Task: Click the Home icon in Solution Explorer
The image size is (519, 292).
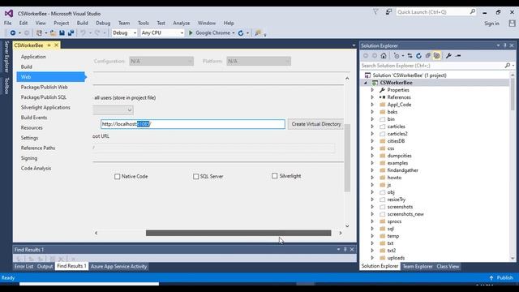Action: click(x=384, y=56)
